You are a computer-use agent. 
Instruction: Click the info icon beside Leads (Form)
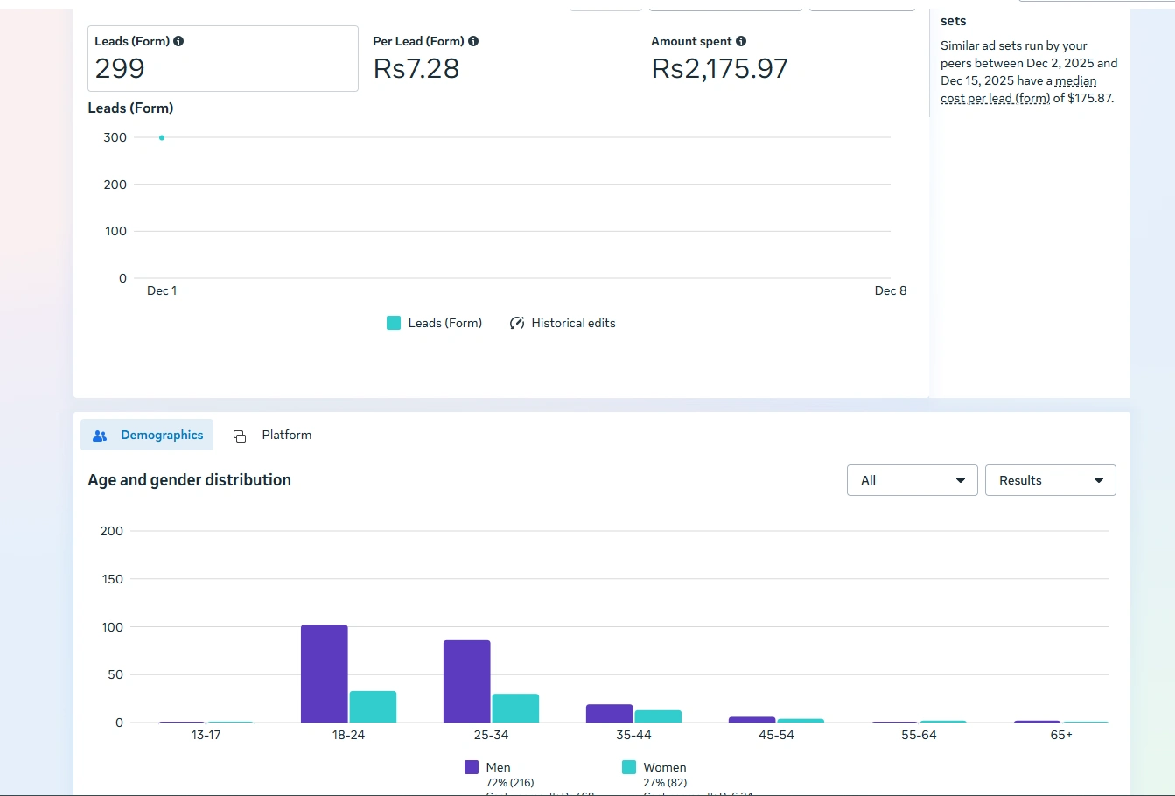[178, 41]
